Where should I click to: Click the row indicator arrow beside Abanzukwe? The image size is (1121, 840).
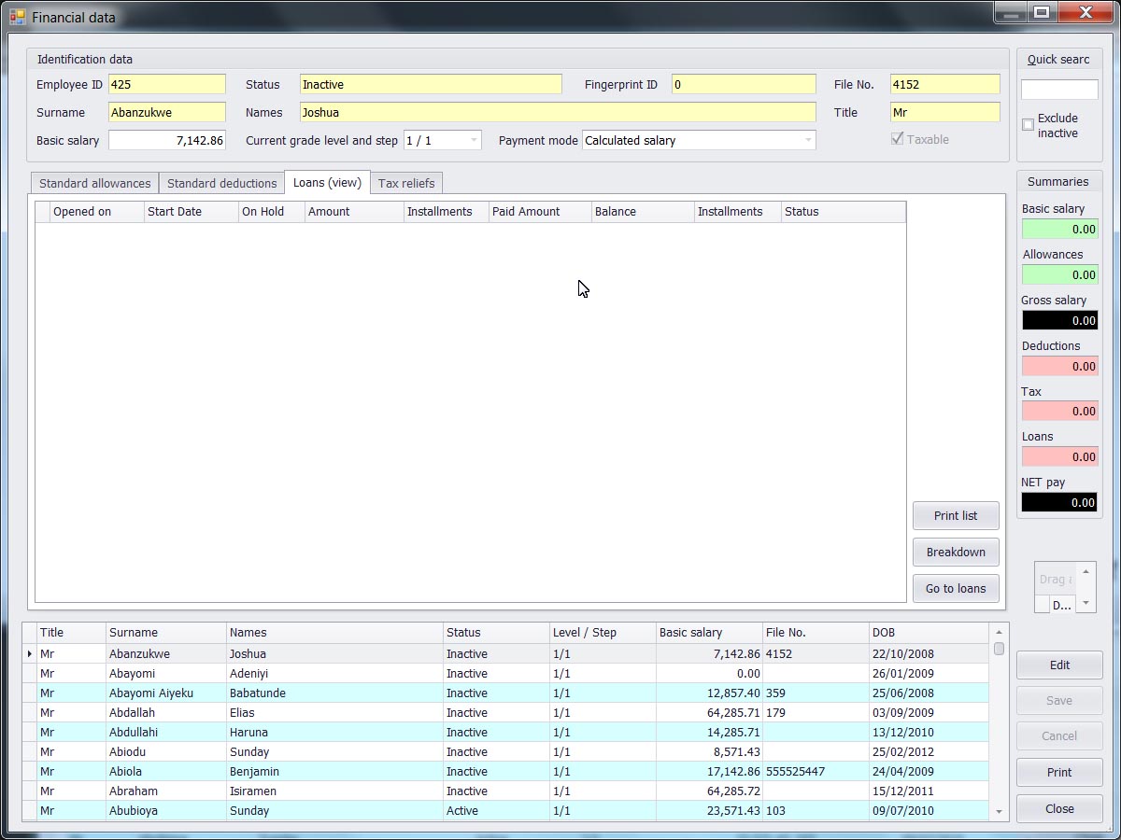click(30, 654)
